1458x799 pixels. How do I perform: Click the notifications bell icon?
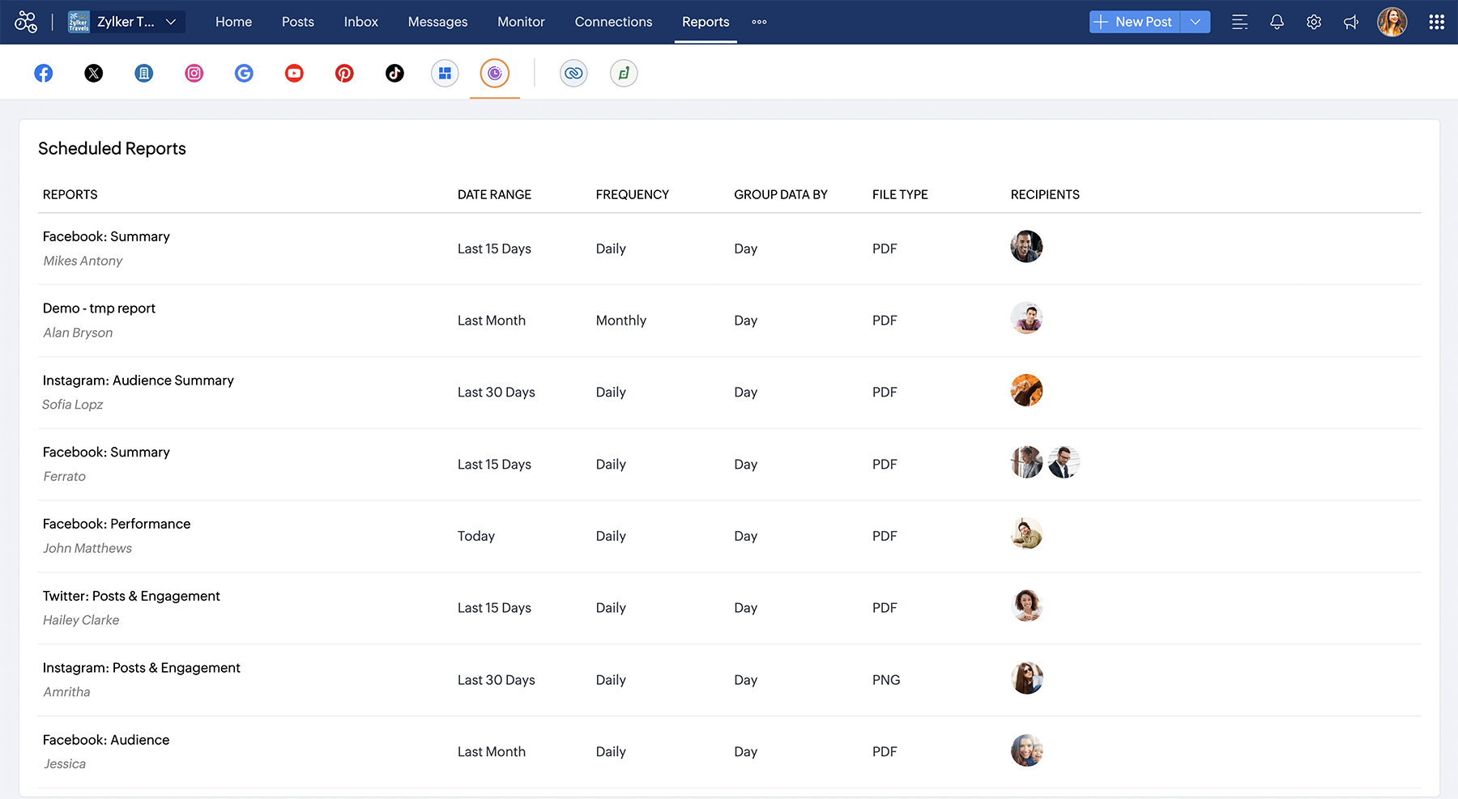pyautogui.click(x=1277, y=22)
